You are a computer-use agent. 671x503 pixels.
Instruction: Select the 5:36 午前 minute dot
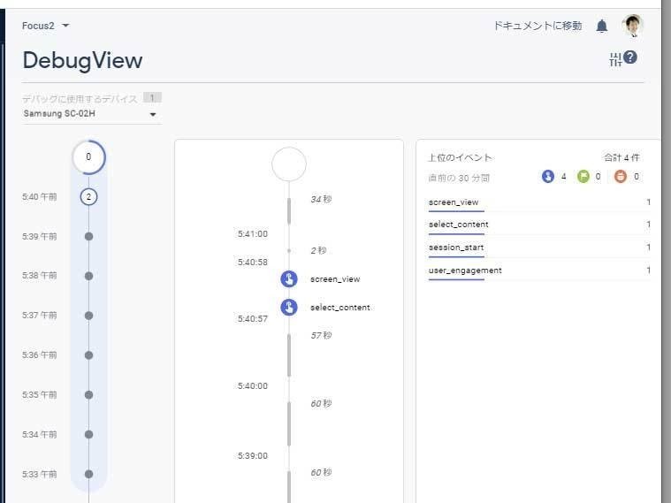point(88,355)
